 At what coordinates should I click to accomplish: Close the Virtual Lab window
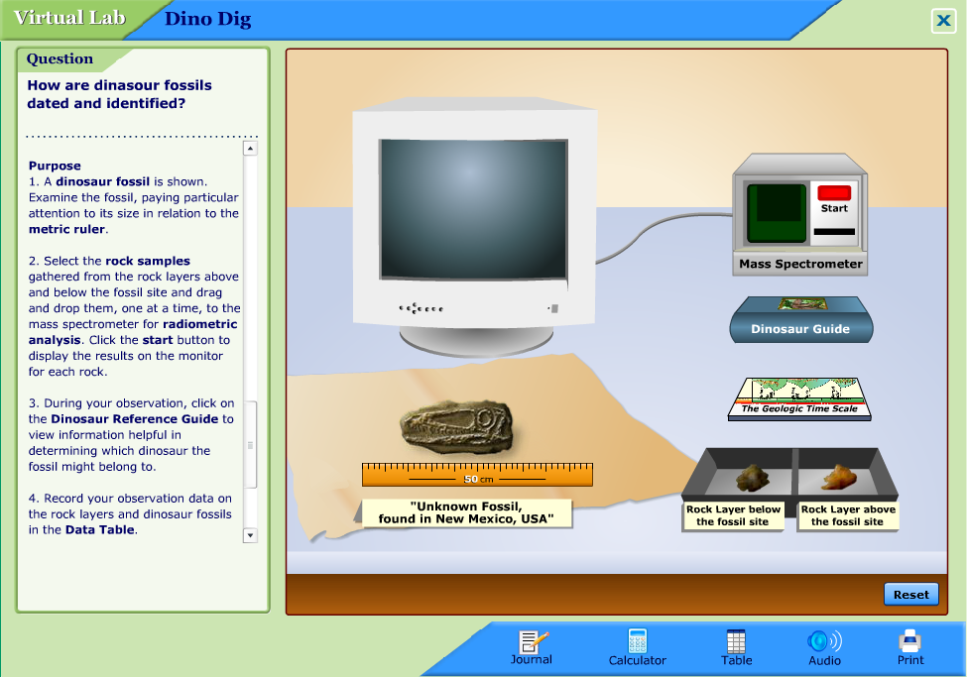(x=942, y=21)
